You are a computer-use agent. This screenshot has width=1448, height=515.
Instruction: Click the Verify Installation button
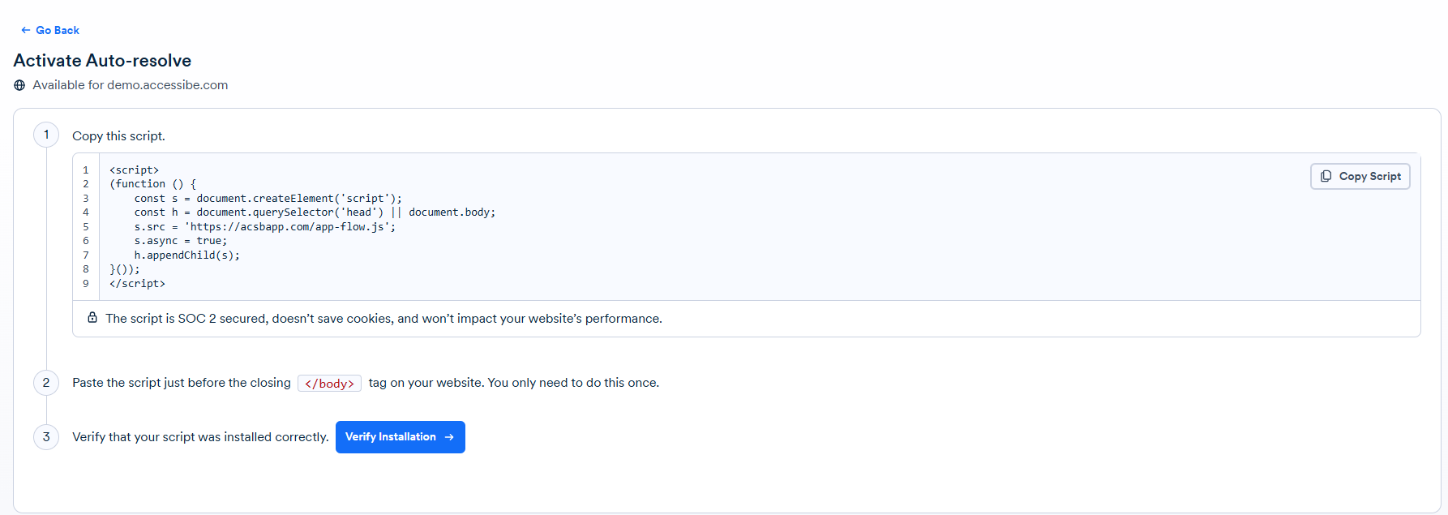(x=401, y=437)
